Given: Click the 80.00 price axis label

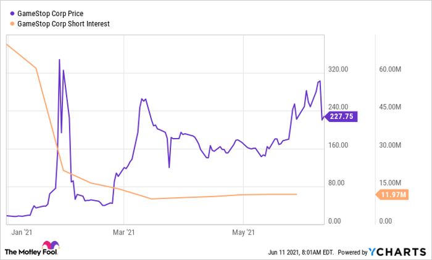Looking at the screenshot, I should pos(340,183).
